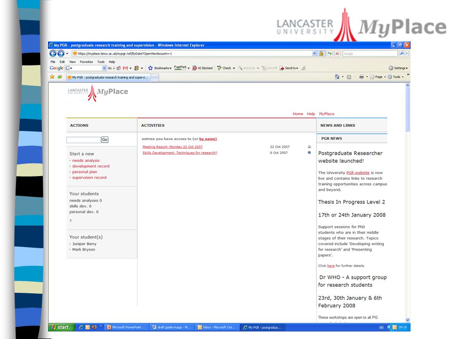The image size is (452, 339).
Task: Click the MyPlace logo on the webpage
Action: pos(98,93)
